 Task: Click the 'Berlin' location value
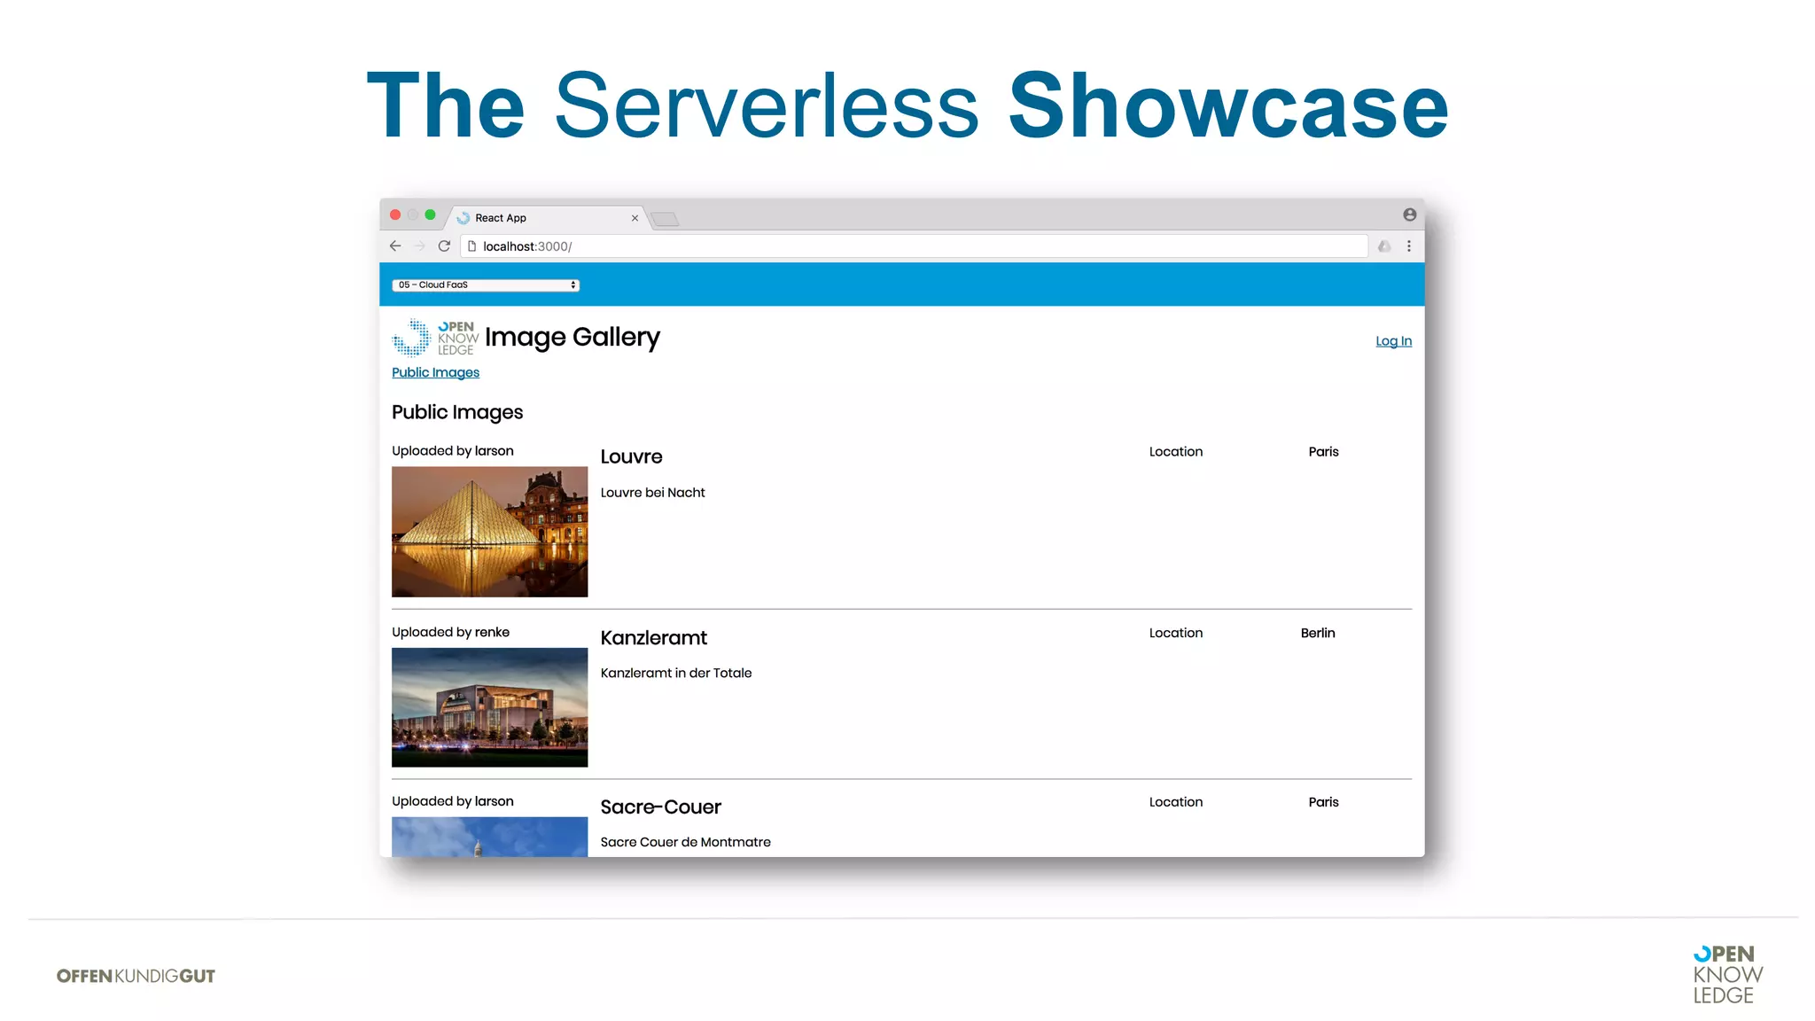tap(1318, 633)
